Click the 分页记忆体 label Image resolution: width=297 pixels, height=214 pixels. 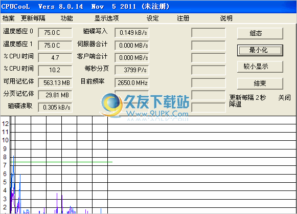pos(18,94)
